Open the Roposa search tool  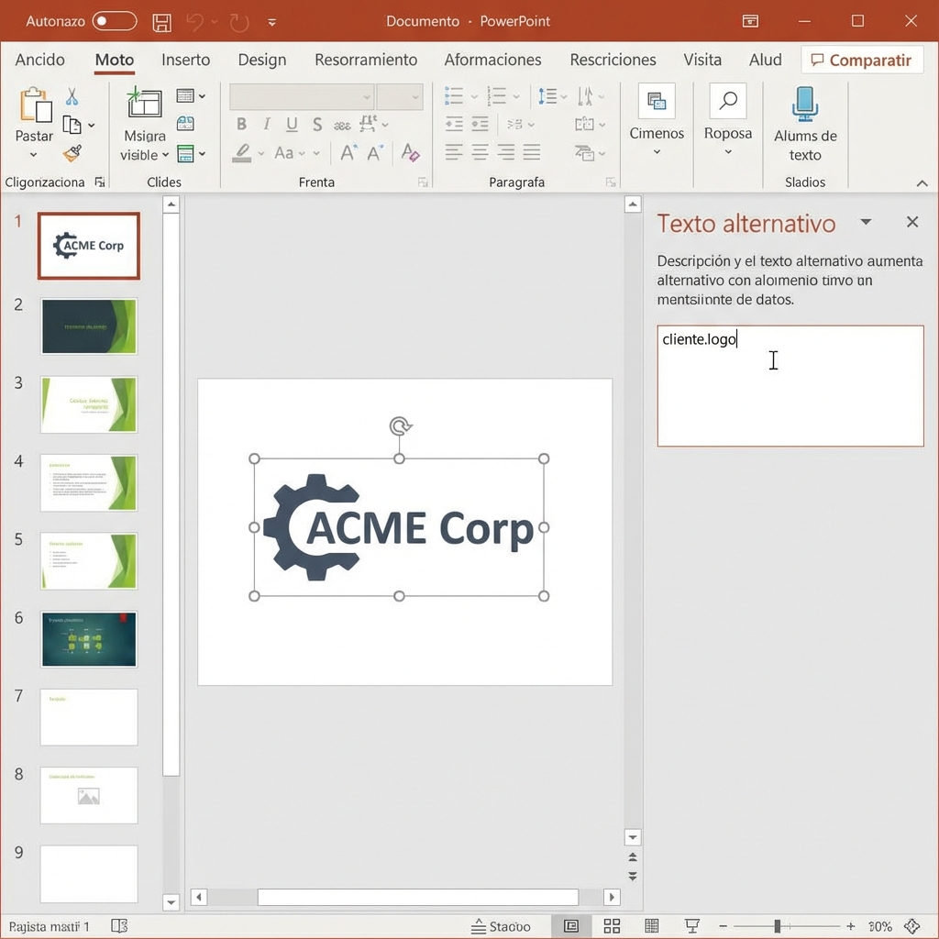pyautogui.click(x=727, y=101)
